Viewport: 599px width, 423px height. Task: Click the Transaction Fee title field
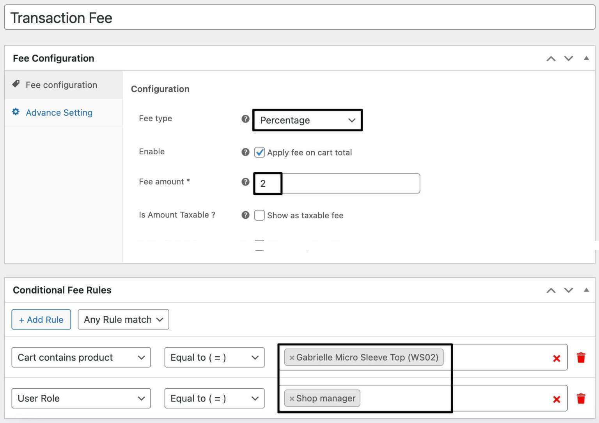[156, 17]
